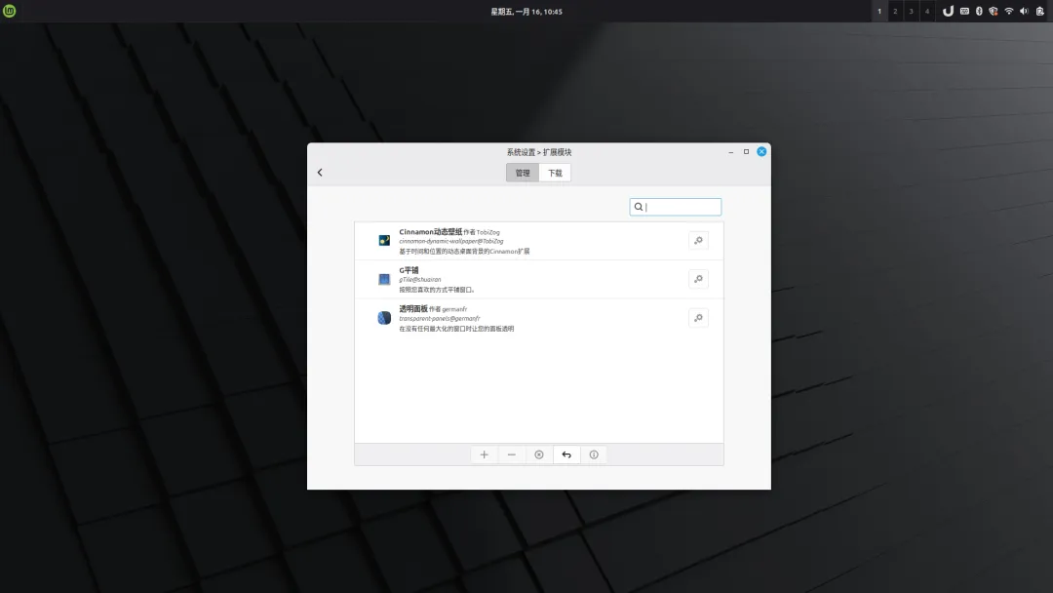This screenshot has height=593, width=1053.
Task: Select the G平铺 extension row title
Action: pyautogui.click(x=409, y=270)
